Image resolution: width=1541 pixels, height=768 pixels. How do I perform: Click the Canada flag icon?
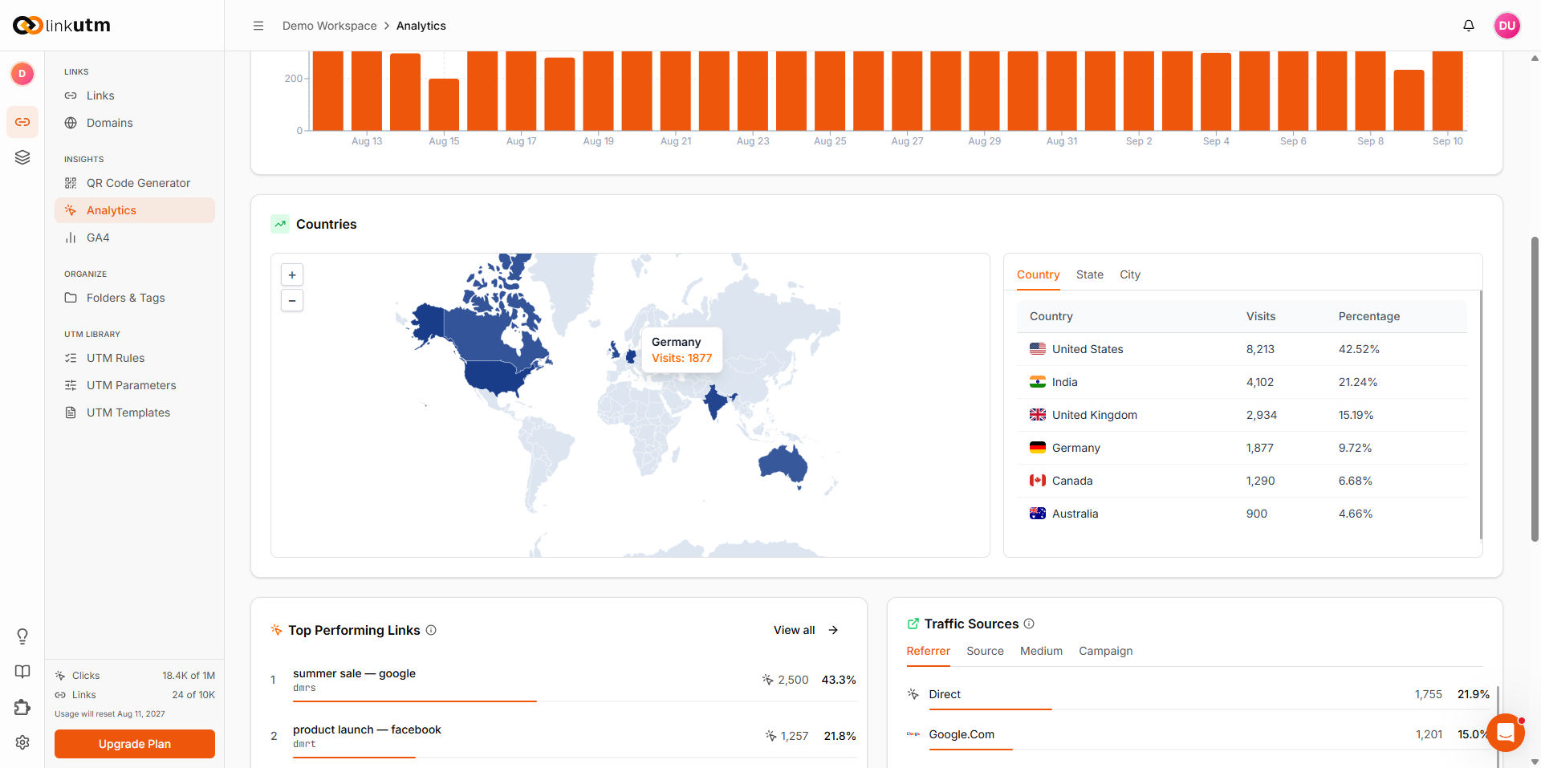pos(1038,481)
